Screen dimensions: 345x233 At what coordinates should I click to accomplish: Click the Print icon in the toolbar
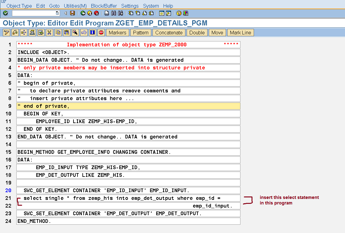click(x=107, y=13)
